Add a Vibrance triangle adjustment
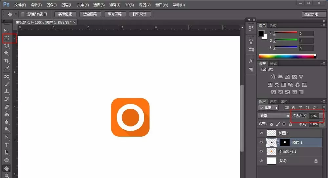This screenshot has width=328, height=178. point(301,77)
